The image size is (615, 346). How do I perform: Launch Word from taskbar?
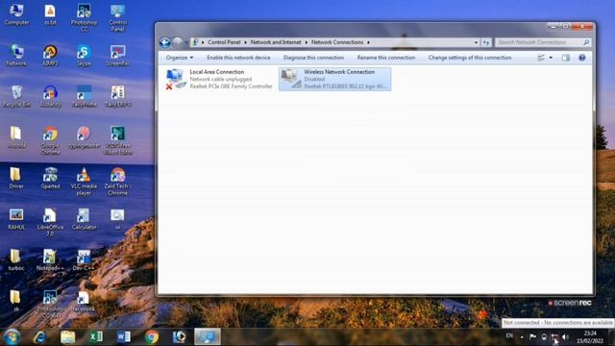tap(124, 337)
